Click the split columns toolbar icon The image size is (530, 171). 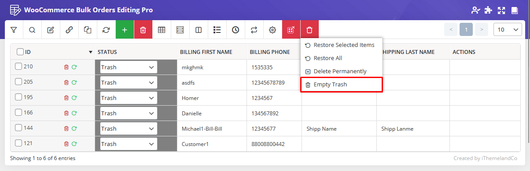(x=199, y=30)
